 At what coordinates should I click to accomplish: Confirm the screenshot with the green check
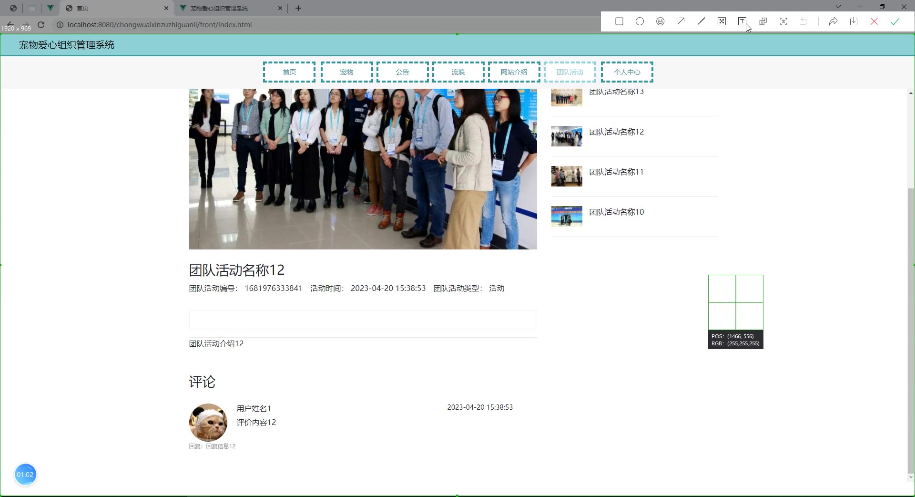tap(895, 21)
